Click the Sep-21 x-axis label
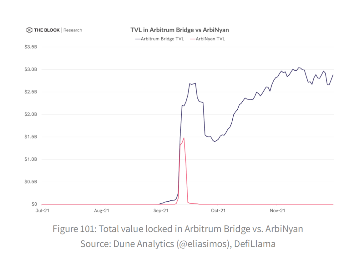Image resolution: width=359 pixels, height=257 pixels. pos(161,210)
